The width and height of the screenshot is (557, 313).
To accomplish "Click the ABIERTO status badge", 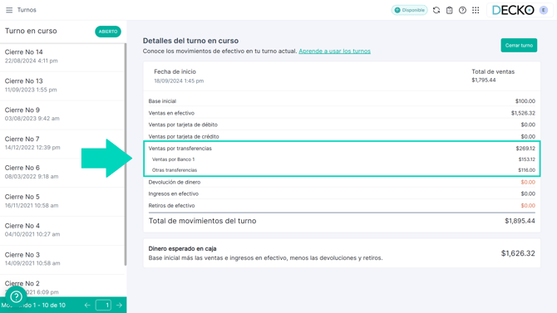I will pyautogui.click(x=108, y=32).
